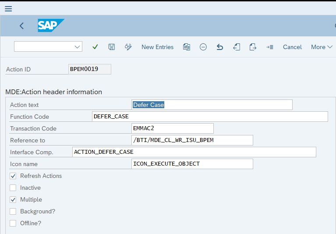Uncheck the Refresh Actions checkbox
336x234 pixels.
click(13, 176)
